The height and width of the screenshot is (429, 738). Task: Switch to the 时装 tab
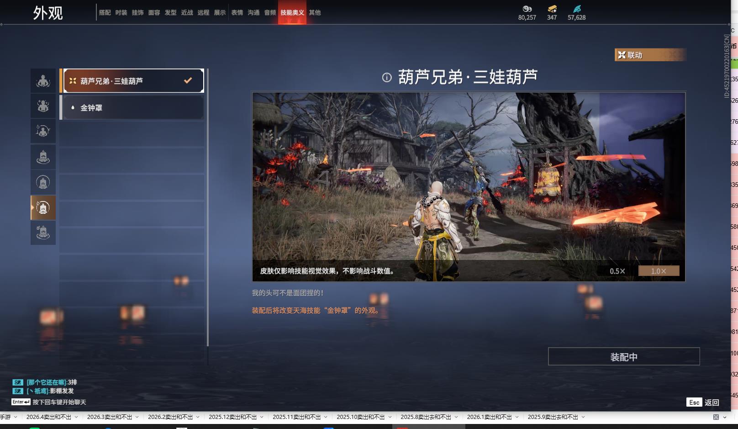[x=121, y=13]
